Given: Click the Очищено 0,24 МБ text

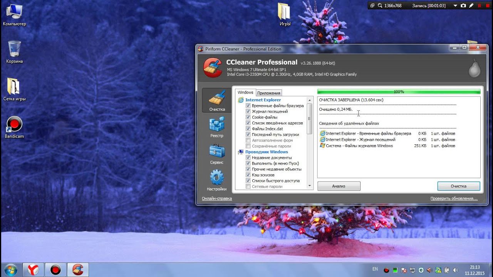Looking at the screenshot, I should [336, 109].
